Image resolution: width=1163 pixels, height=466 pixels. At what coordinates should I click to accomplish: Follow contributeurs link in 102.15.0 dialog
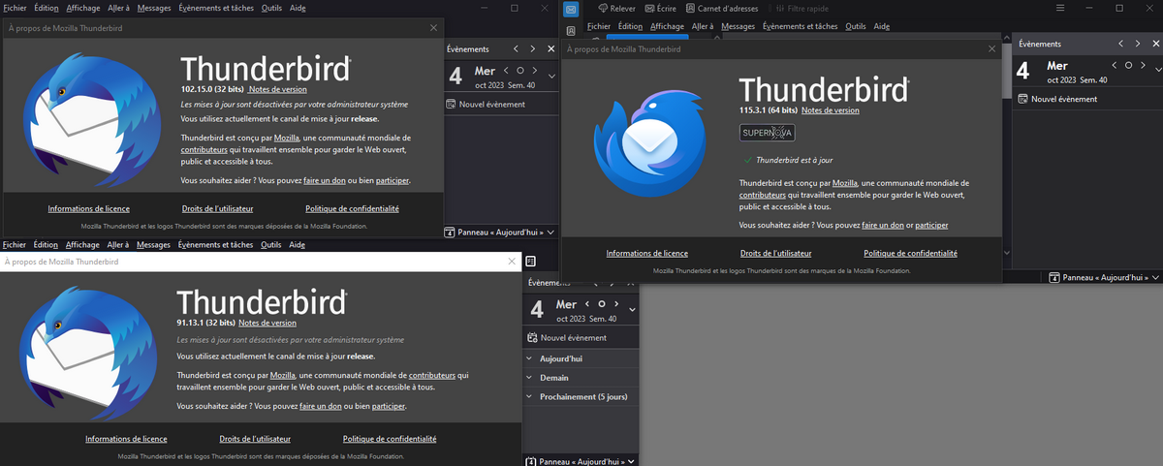203,150
